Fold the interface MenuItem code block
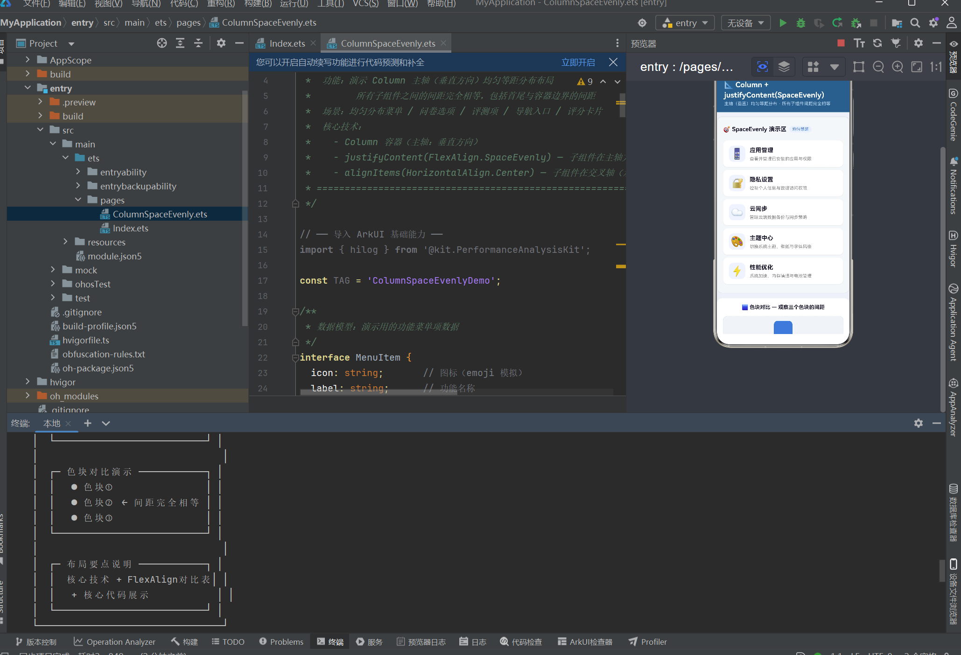Viewport: 961px width, 655px height. (x=295, y=357)
